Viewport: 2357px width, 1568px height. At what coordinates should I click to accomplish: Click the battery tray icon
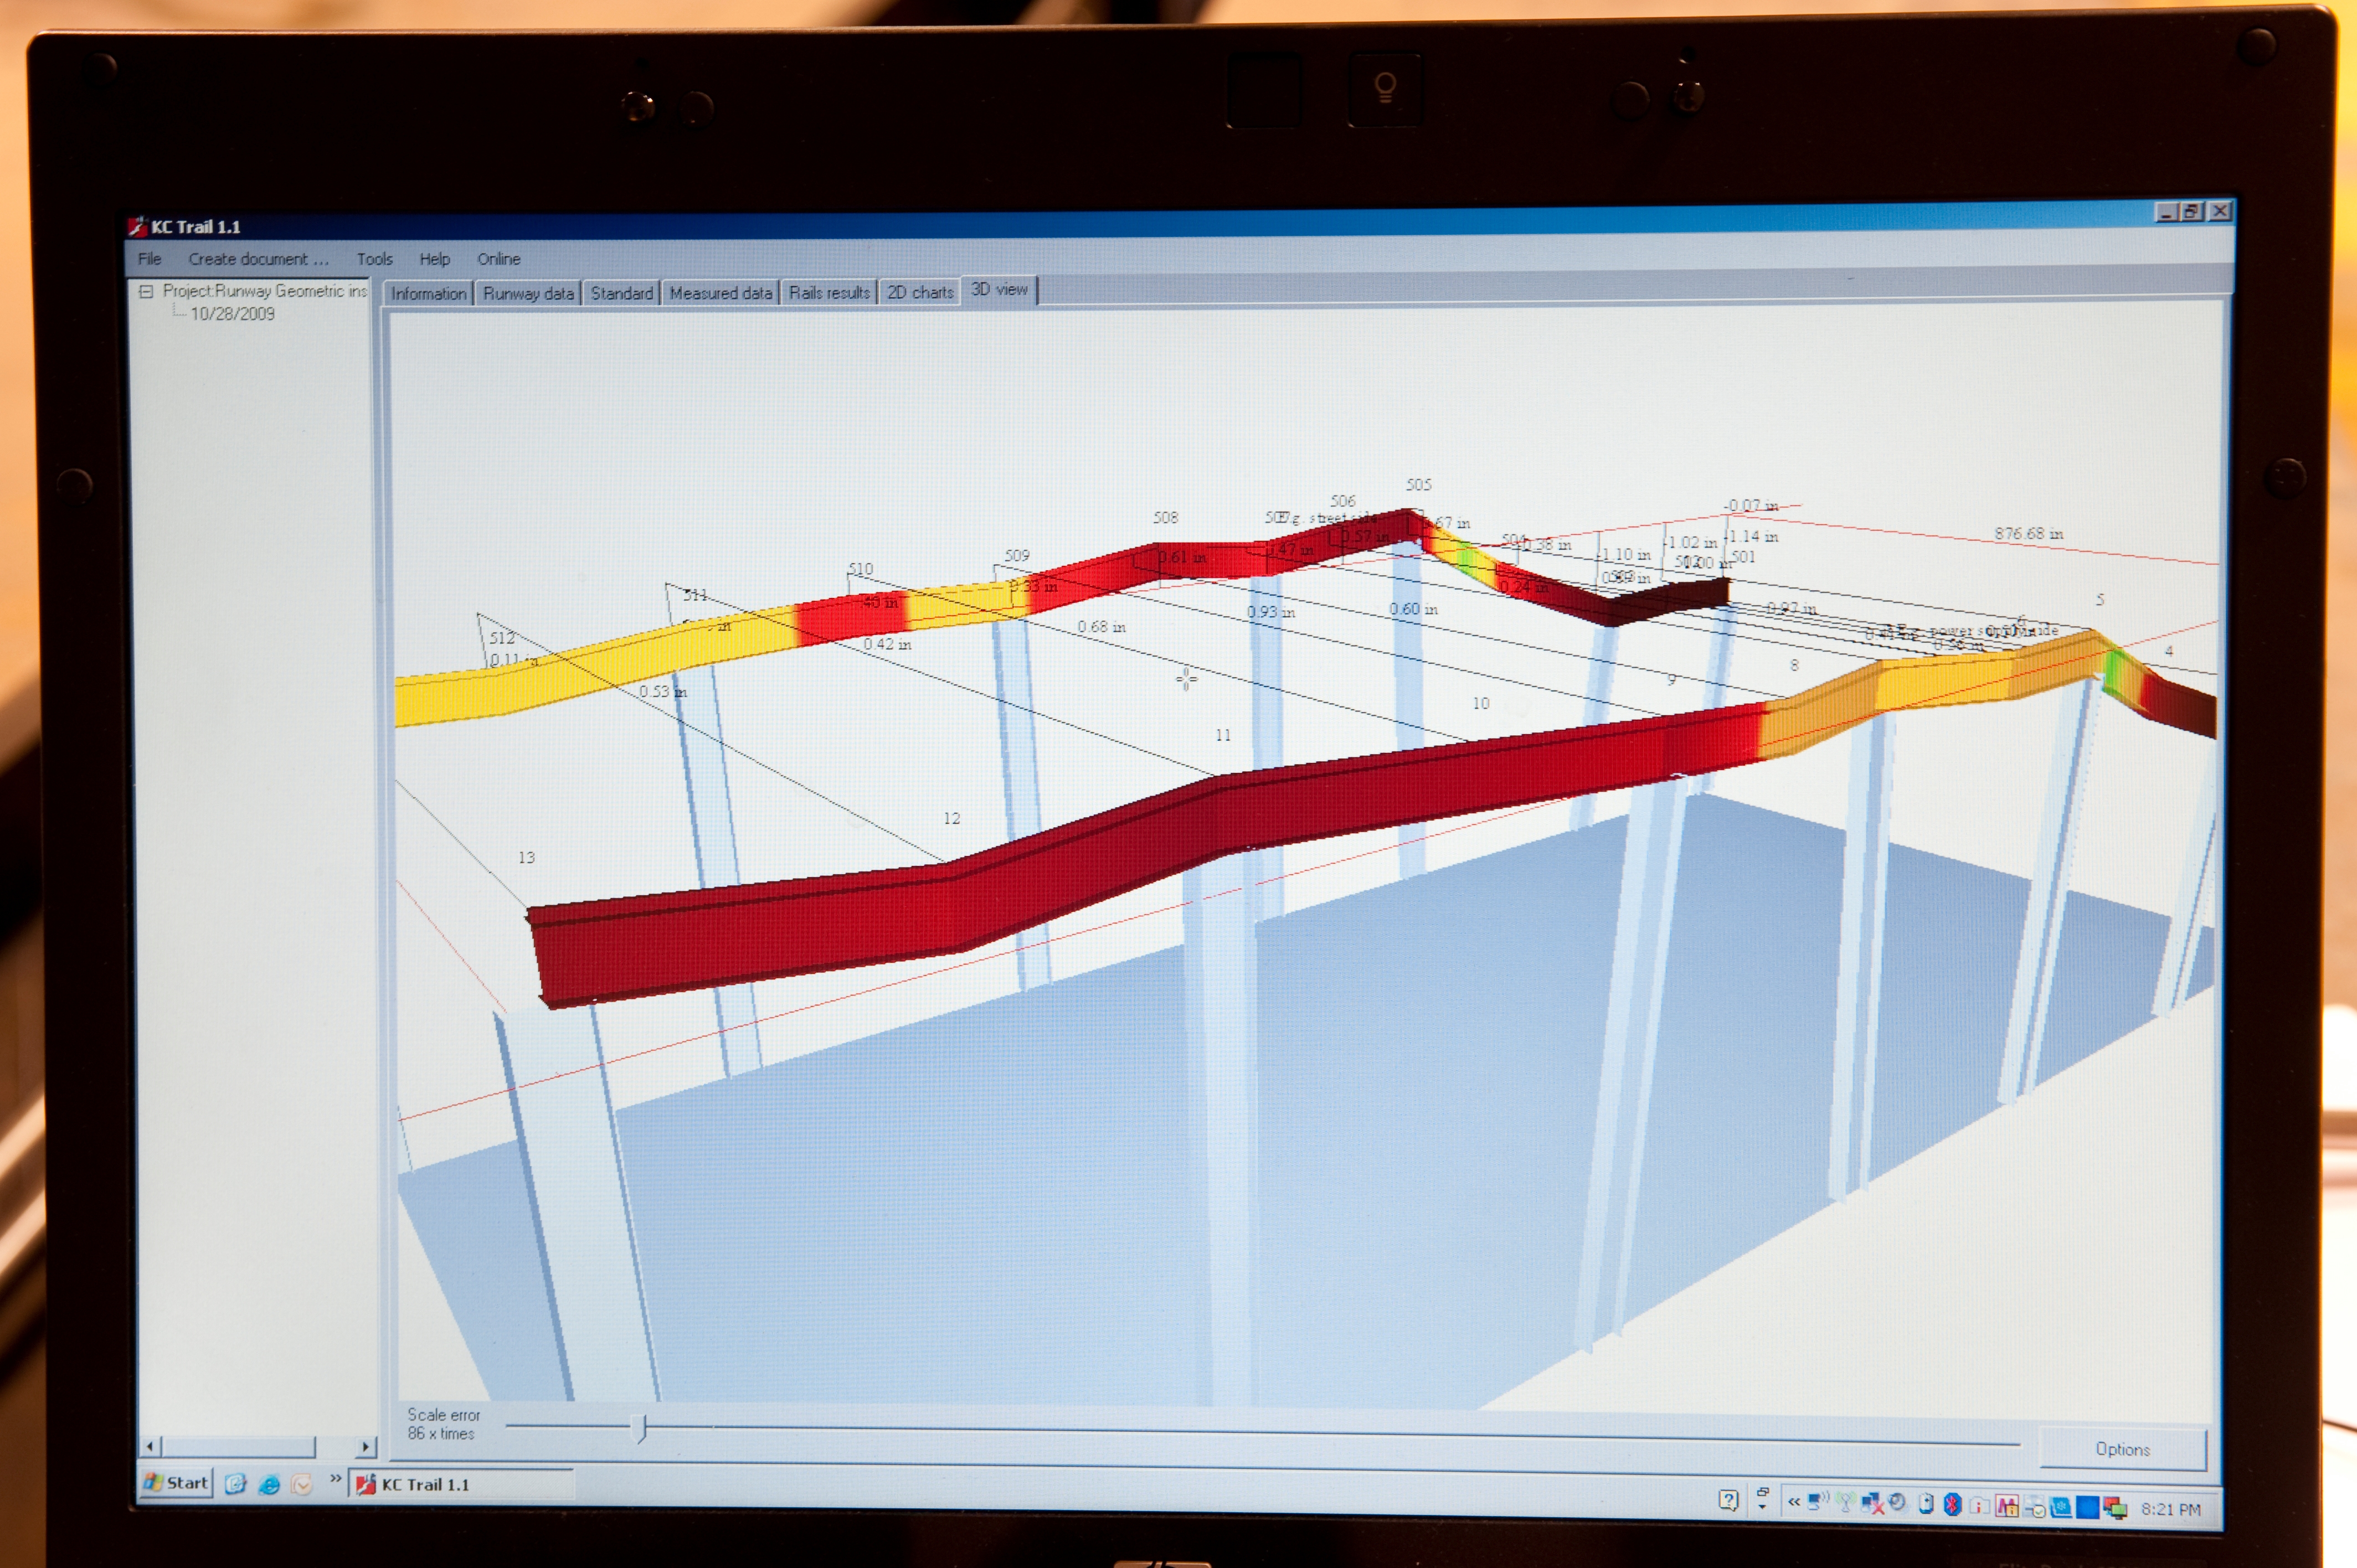[1926, 1503]
